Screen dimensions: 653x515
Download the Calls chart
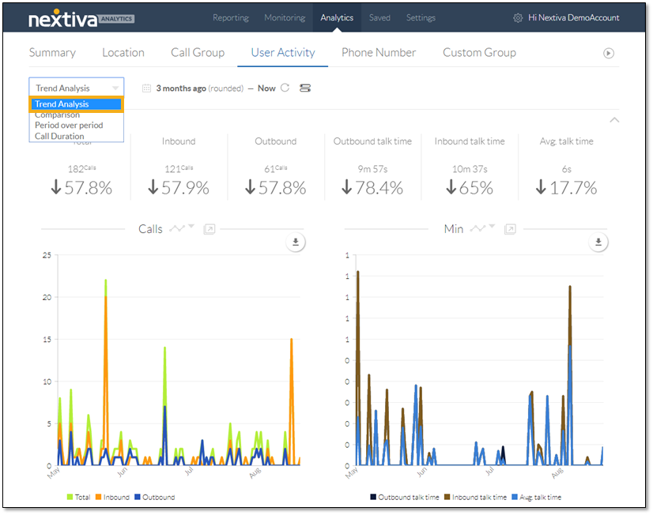pos(296,242)
